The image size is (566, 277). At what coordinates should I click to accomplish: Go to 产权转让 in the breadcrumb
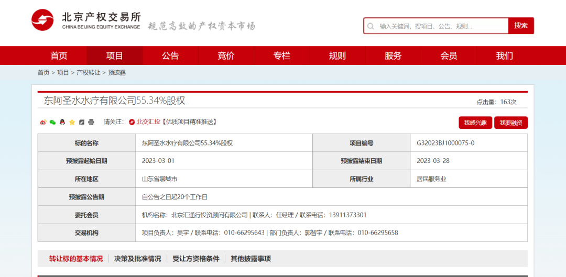click(x=89, y=72)
